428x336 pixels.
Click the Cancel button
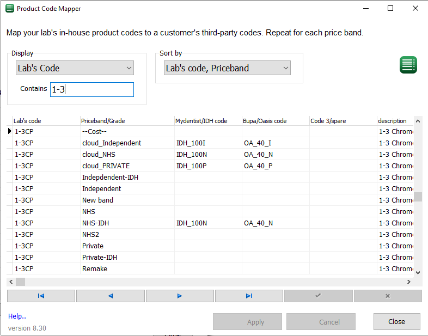[x=321, y=322]
